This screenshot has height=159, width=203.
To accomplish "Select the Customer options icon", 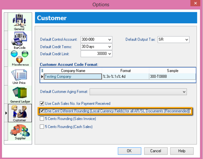I will pyautogui.click(x=19, y=113).
